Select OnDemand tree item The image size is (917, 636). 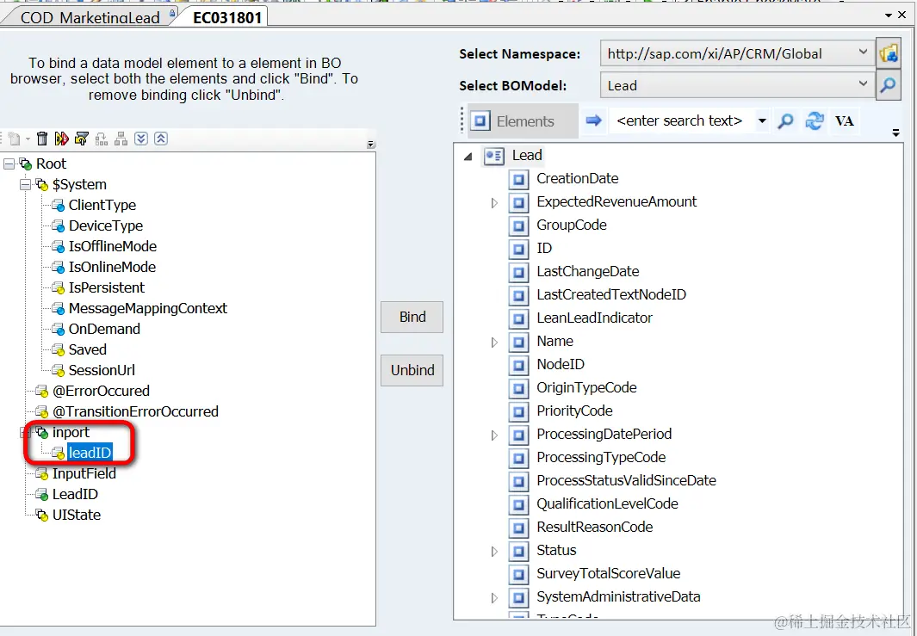coord(104,329)
